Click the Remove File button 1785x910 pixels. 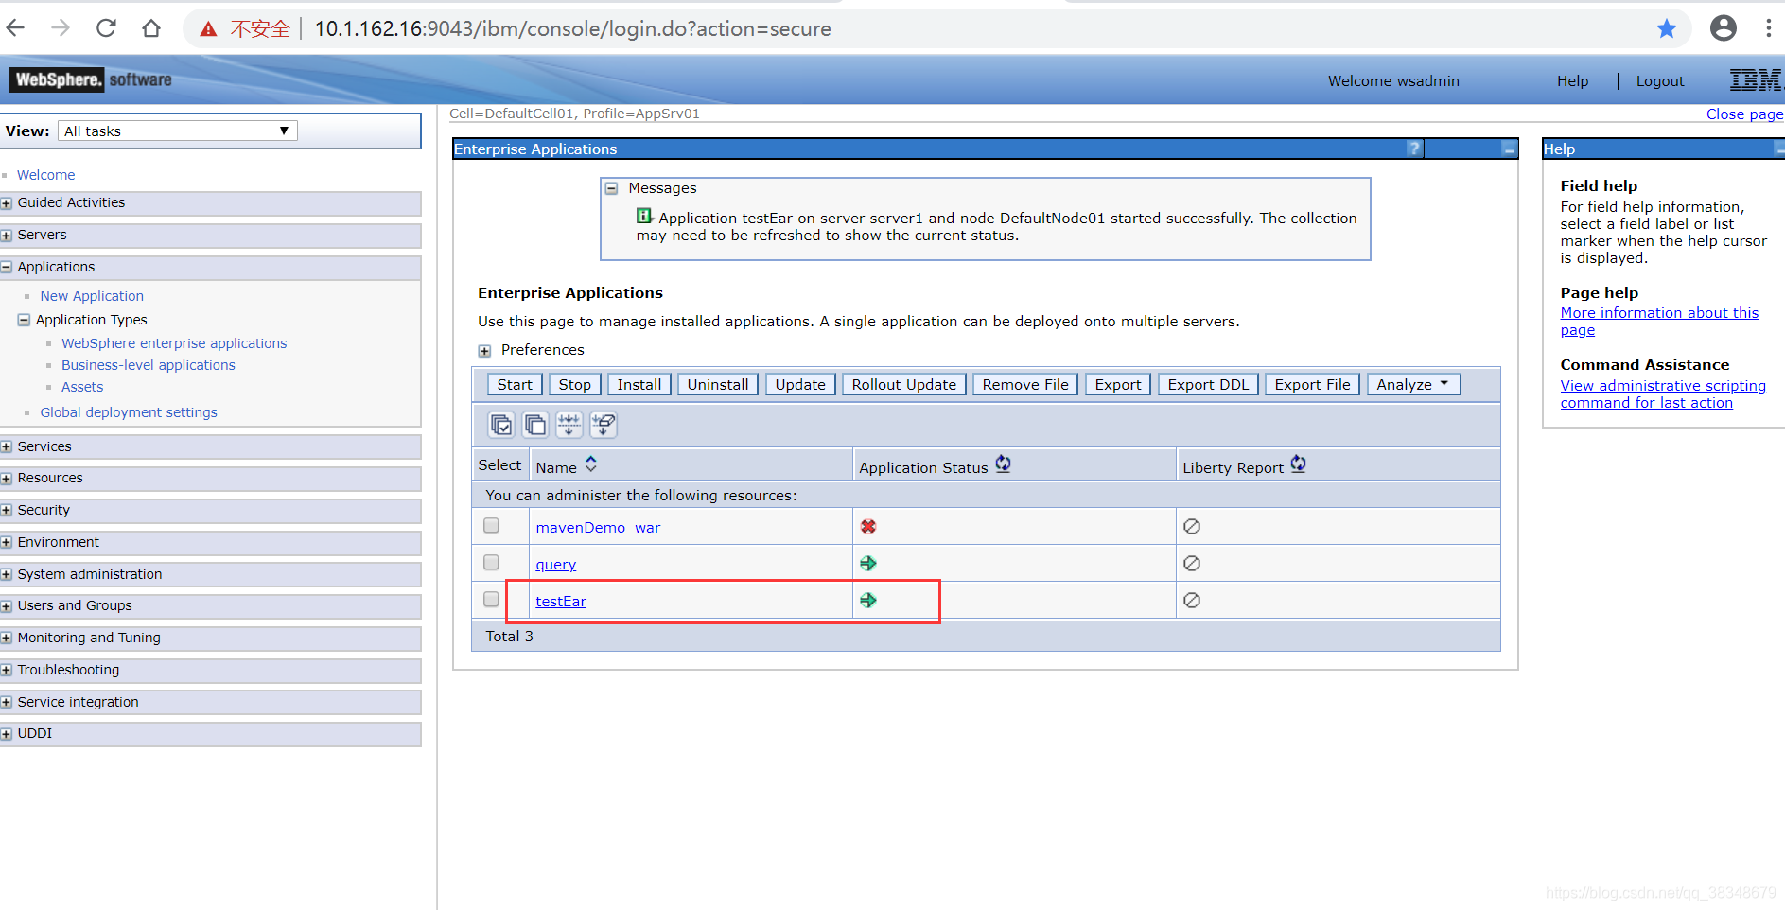pyautogui.click(x=1025, y=384)
